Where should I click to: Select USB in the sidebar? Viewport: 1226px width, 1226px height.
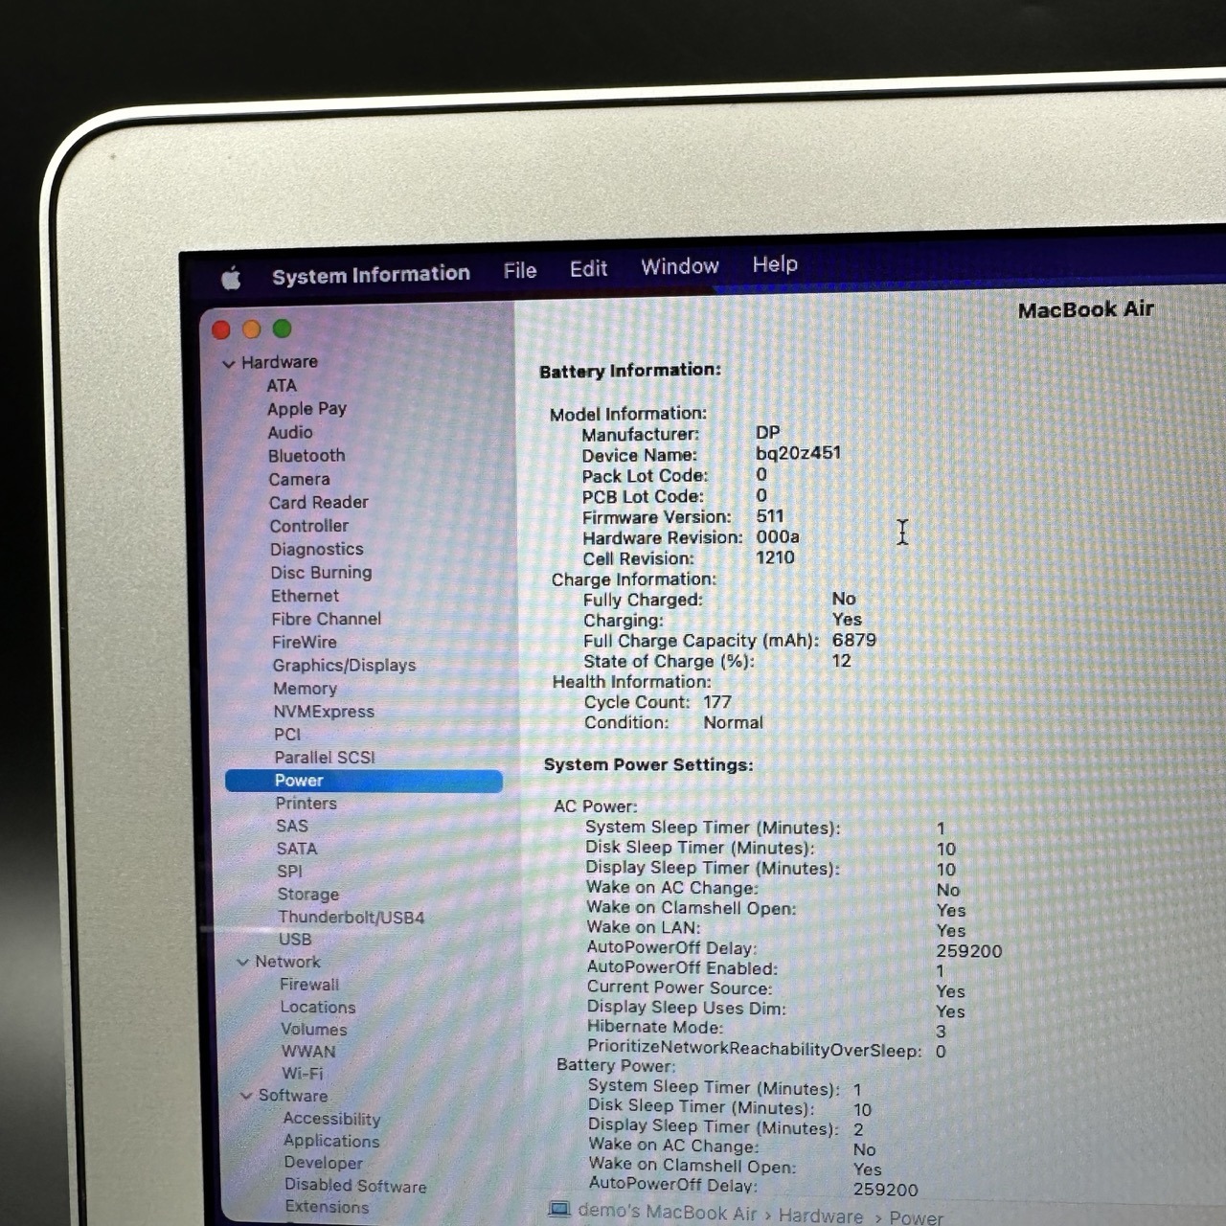(295, 940)
